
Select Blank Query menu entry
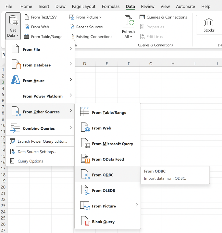tap(108, 221)
